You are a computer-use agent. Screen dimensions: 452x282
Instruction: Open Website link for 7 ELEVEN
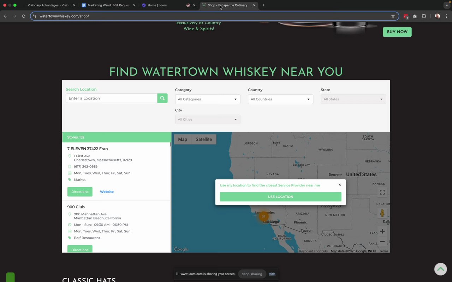click(x=107, y=192)
